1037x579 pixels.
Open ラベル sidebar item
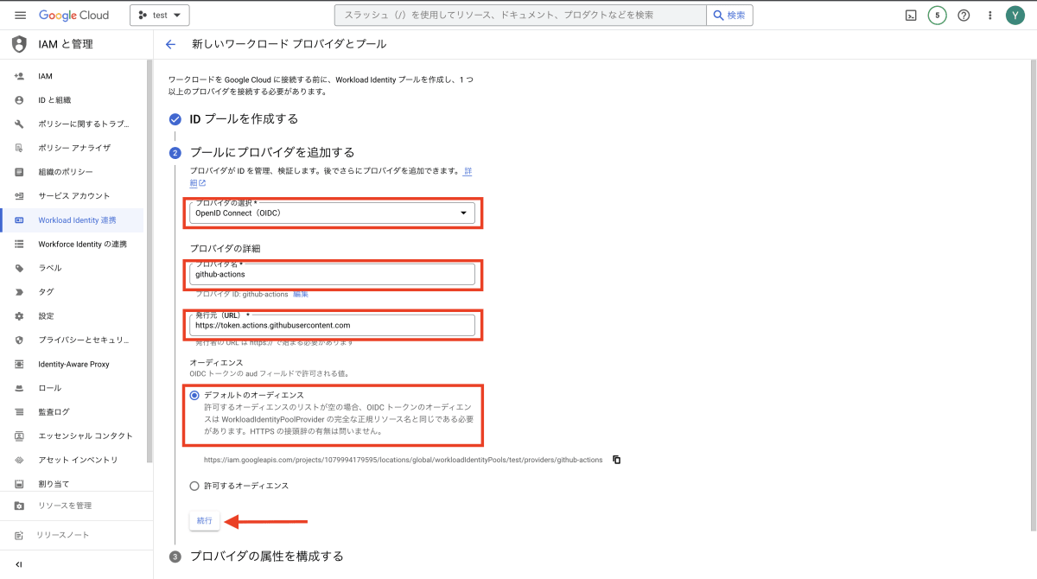[72, 268]
